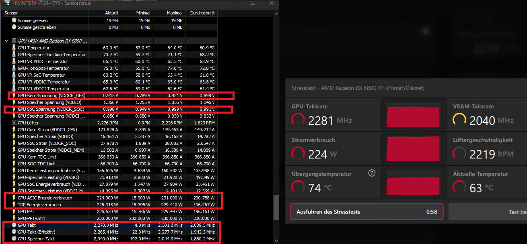Click the lightning icon for GPU Core Strom
Screen dimensions: 527x244
pyautogui.click(x=14, y=130)
